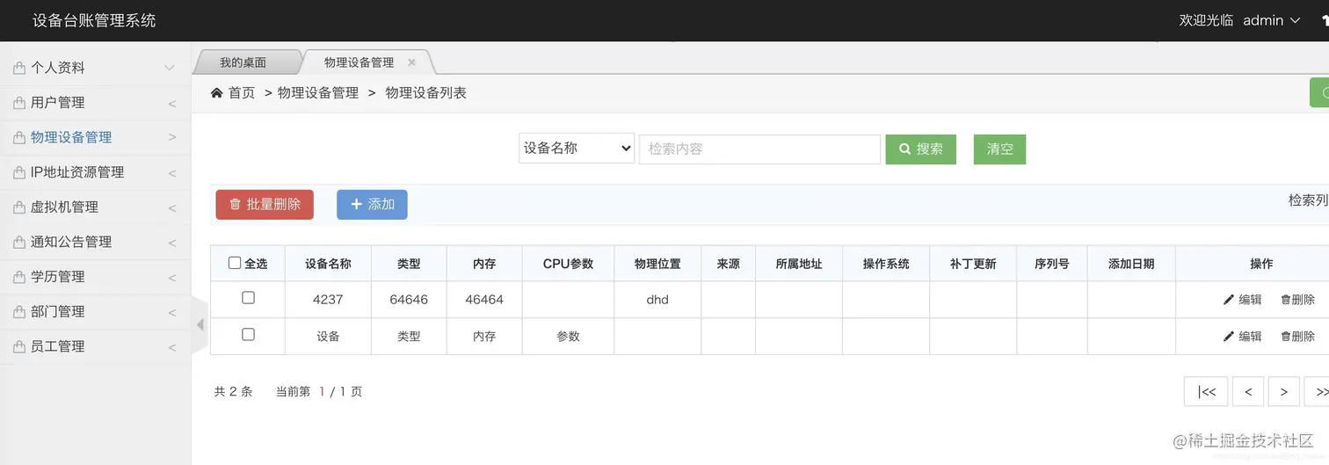Click the lock icon beside 通知公告管理

[x=19, y=242]
